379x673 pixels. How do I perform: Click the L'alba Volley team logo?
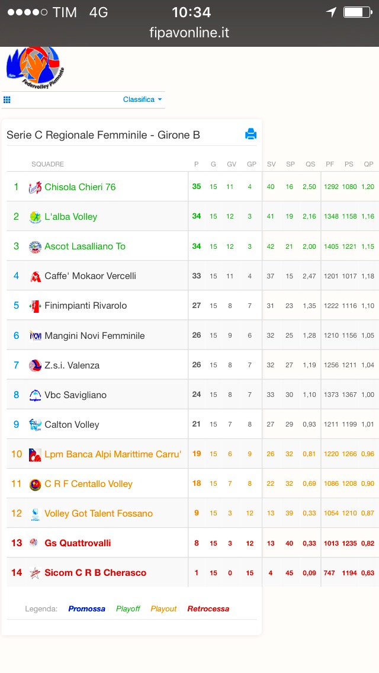[35, 217]
